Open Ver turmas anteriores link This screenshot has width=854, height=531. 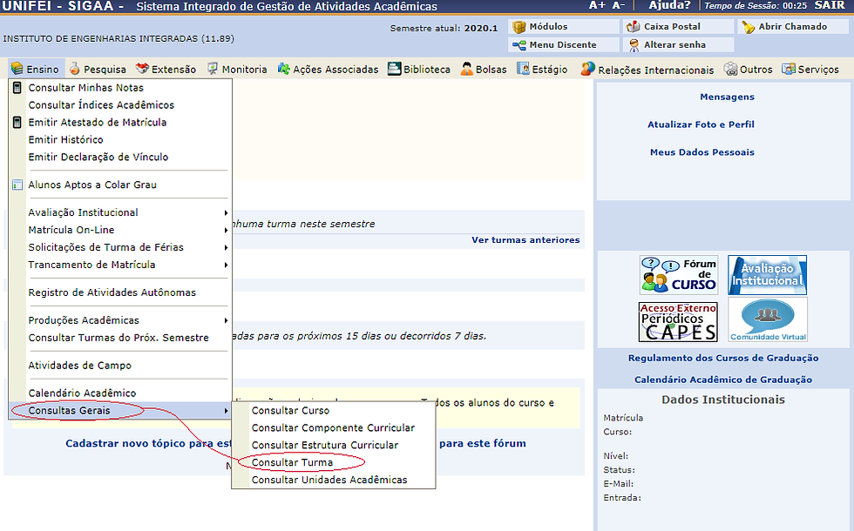coord(525,240)
